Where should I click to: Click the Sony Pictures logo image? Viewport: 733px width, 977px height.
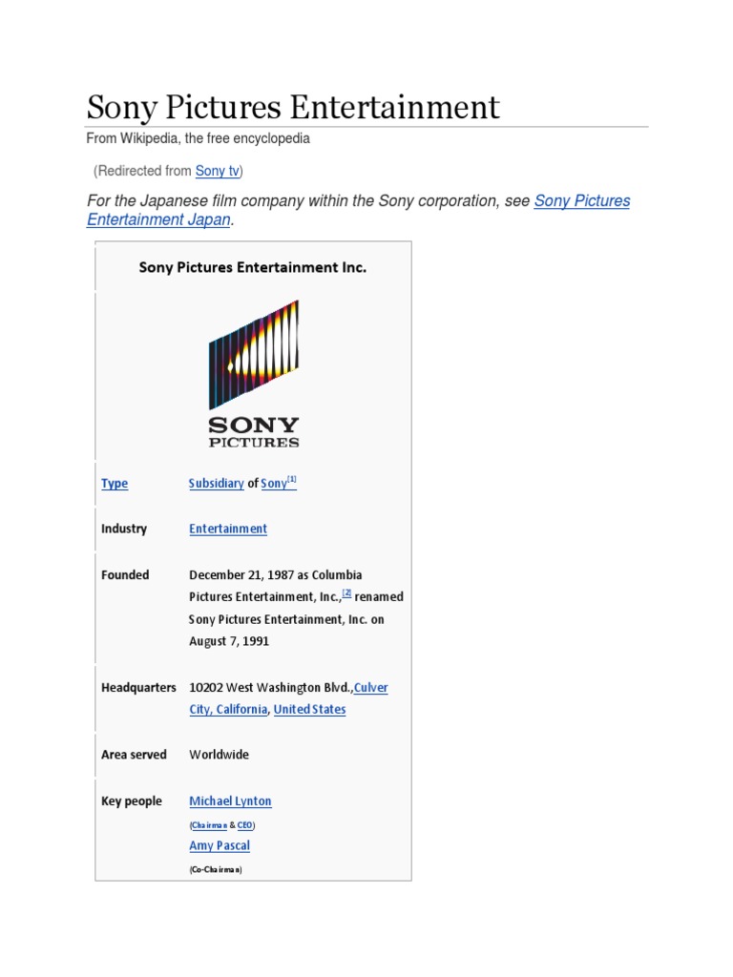coord(254,374)
